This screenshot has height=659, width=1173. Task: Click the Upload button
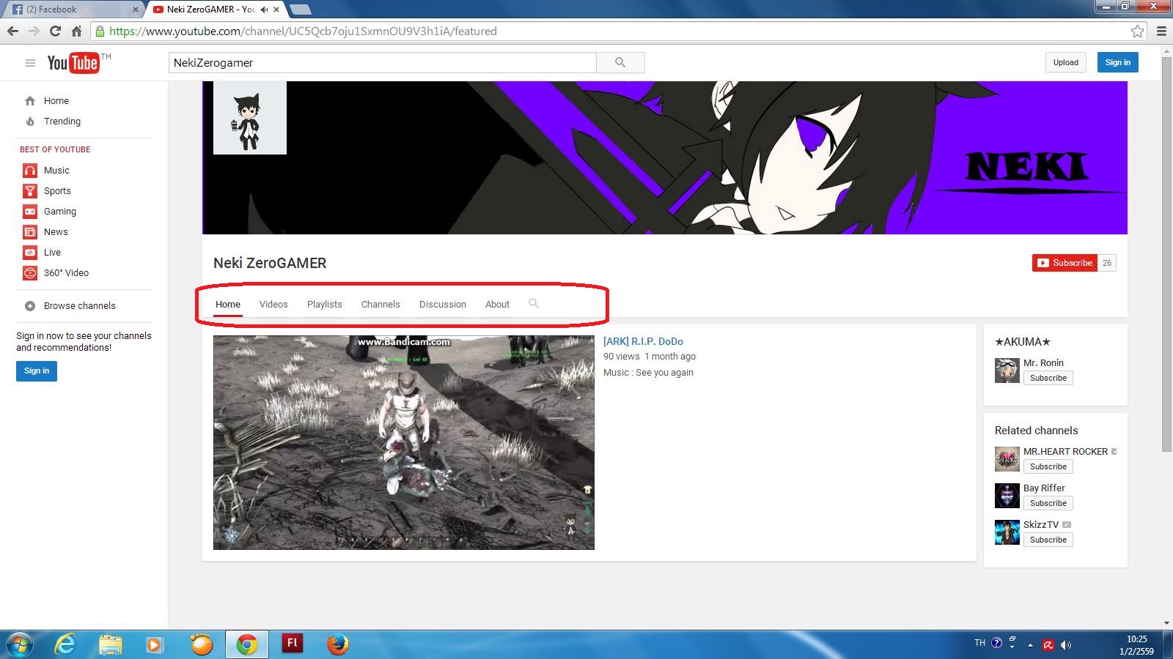pos(1065,62)
